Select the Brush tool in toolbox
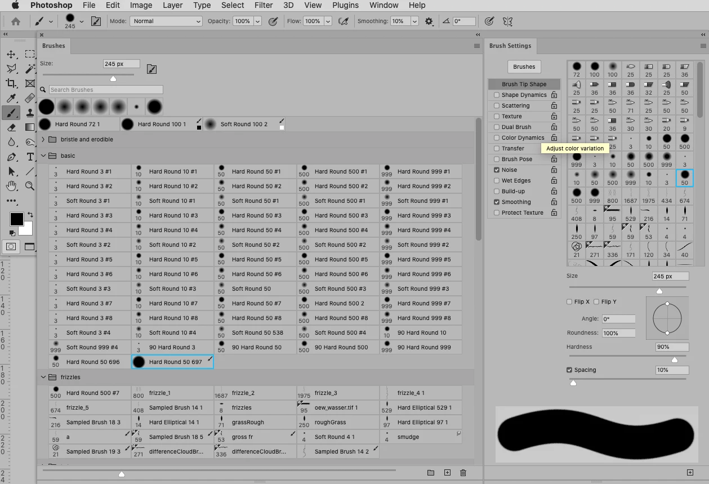 tap(11, 113)
